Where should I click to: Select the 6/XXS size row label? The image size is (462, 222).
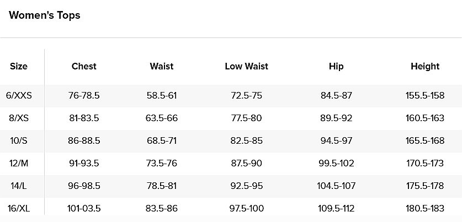[19, 96]
